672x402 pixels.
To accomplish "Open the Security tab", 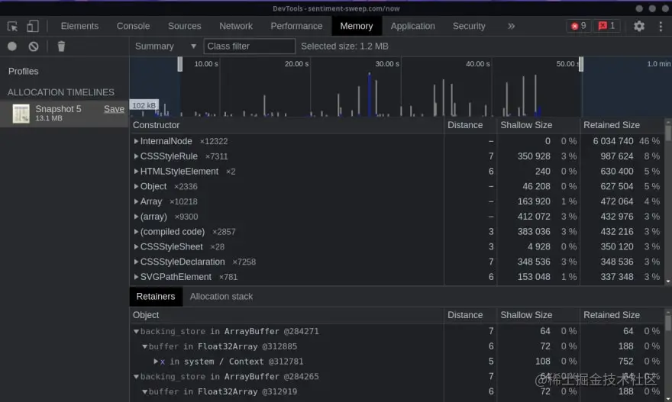I will (469, 26).
